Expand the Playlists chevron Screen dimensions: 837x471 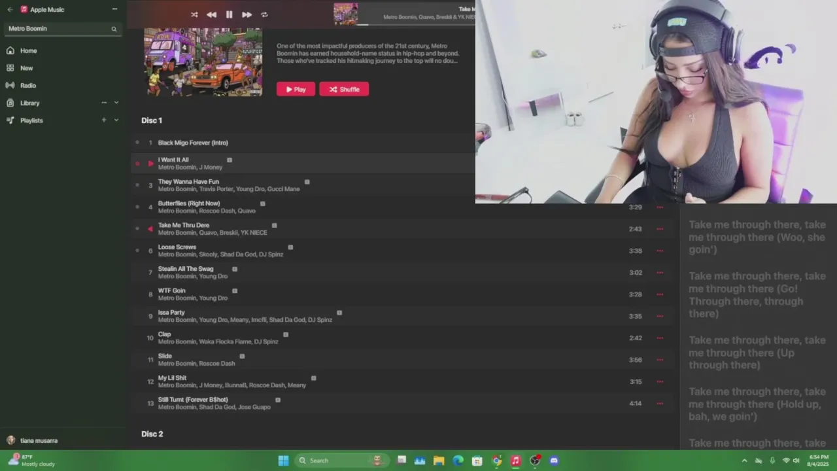[116, 120]
